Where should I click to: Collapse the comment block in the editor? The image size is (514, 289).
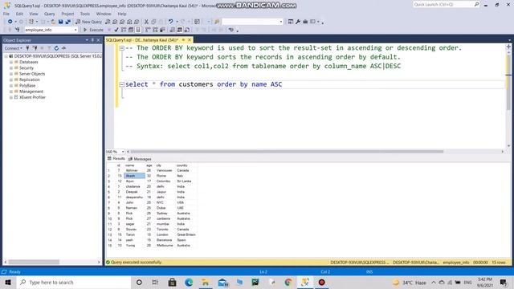121,48
